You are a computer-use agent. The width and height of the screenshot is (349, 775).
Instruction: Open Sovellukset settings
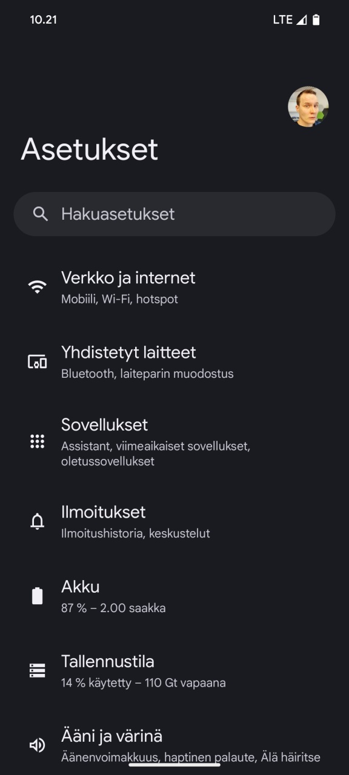pyautogui.click(x=174, y=442)
